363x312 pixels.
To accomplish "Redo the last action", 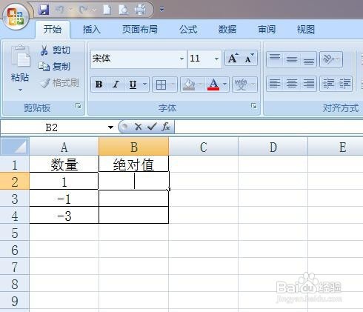I will (83, 10).
